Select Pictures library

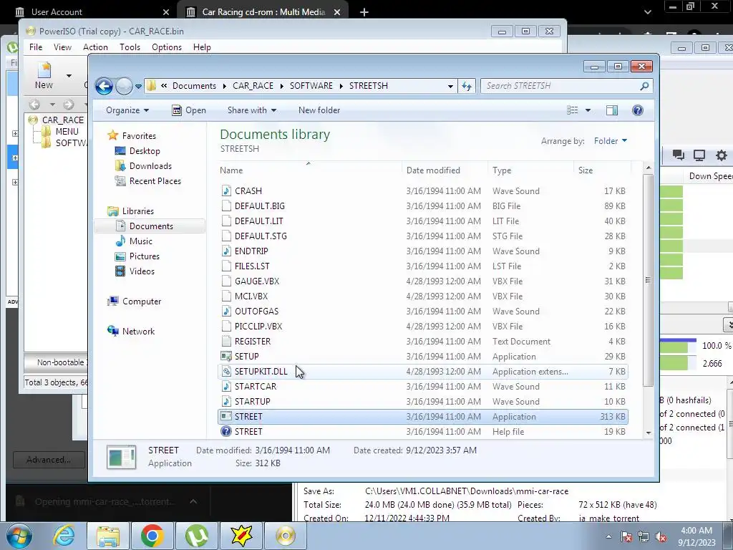pyautogui.click(x=144, y=256)
